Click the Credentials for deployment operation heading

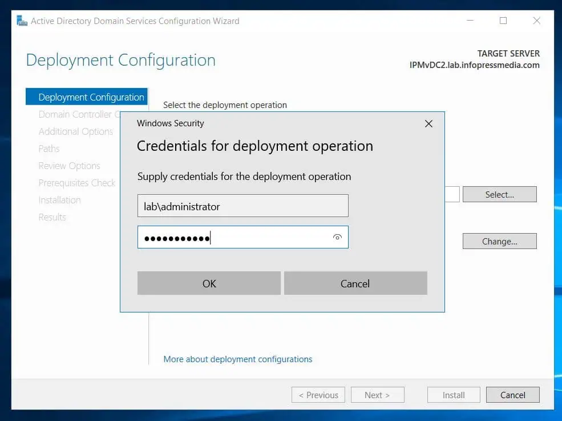click(255, 146)
